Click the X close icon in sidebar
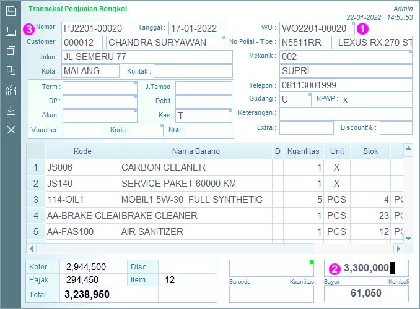Screen dimensions: 420x309 pyautogui.click(x=11, y=130)
